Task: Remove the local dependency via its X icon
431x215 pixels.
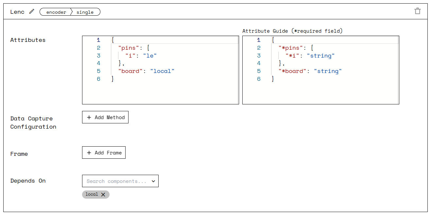Action: [x=103, y=194]
